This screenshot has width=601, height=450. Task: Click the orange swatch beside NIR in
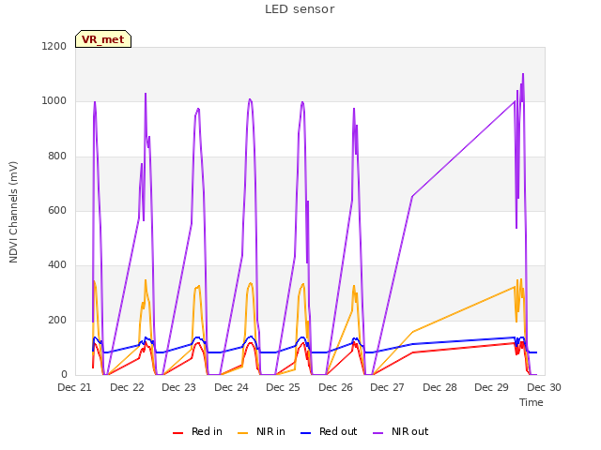[242, 433]
